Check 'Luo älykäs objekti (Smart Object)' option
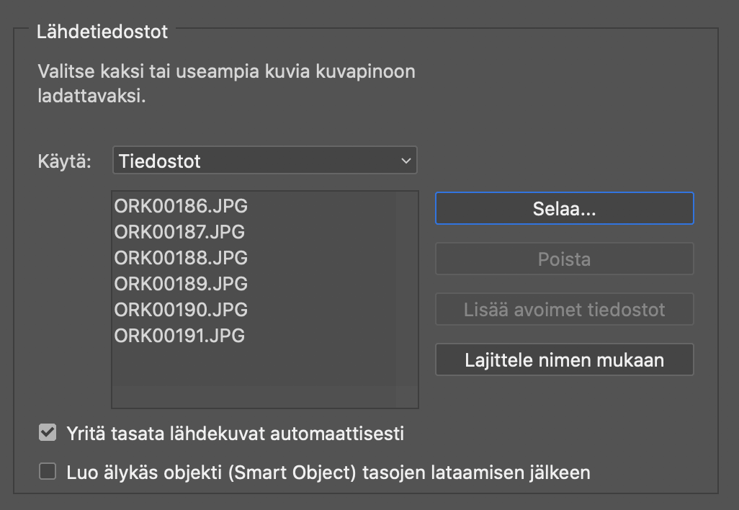The height and width of the screenshot is (510, 739). tap(47, 470)
